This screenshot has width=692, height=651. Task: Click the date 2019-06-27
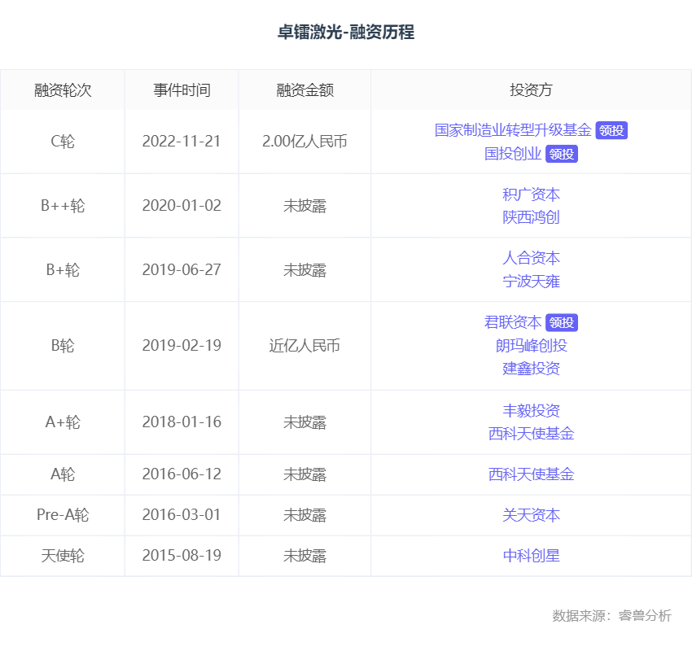(x=182, y=269)
